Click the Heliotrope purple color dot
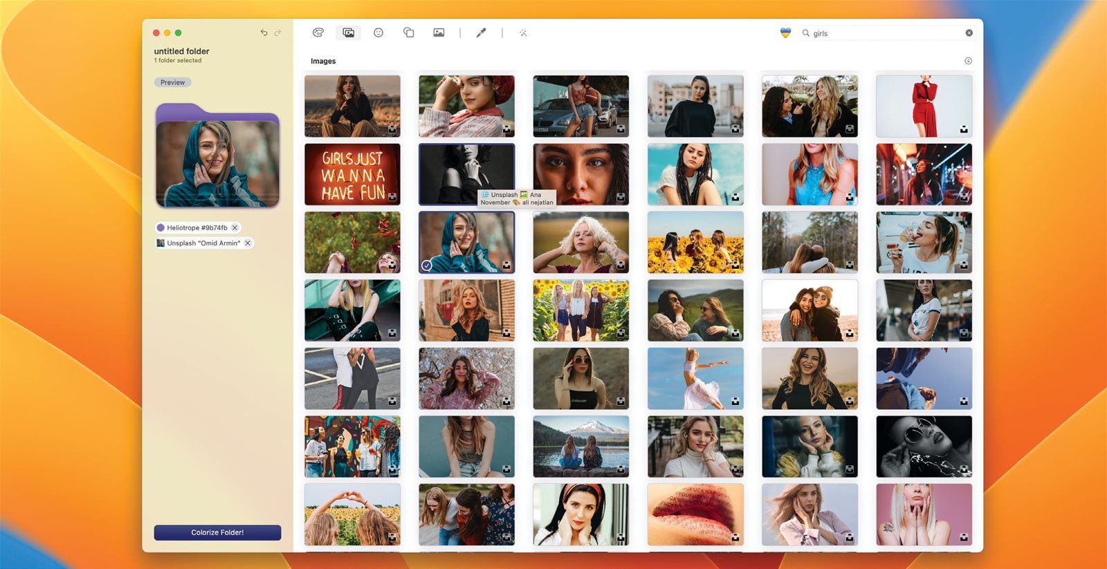The image size is (1107, 569). [x=161, y=227]
